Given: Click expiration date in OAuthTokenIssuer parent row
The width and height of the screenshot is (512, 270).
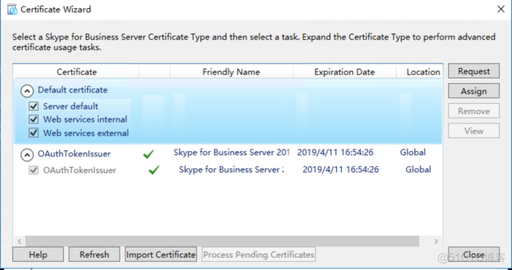Looking at the screenshot, I should [x=335, y=153].
